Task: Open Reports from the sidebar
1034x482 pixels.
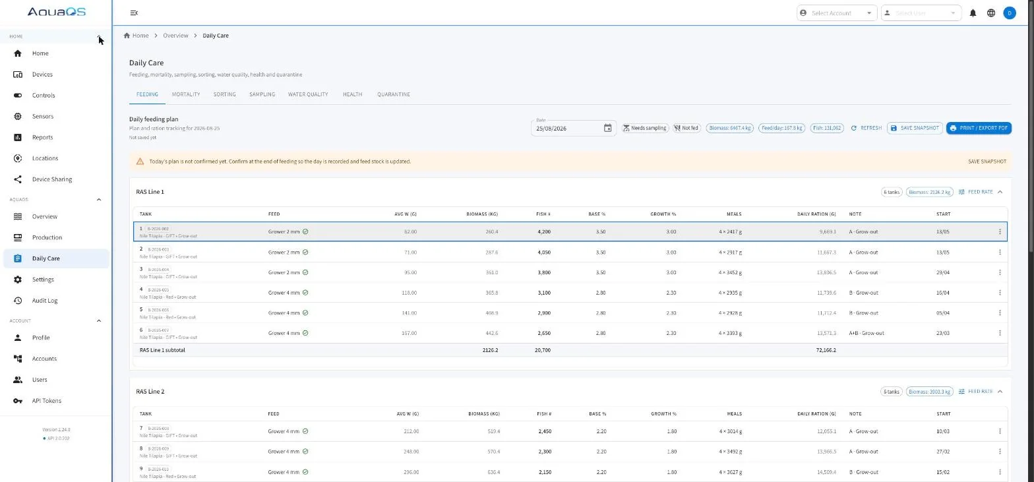Action: coord(56,137)
